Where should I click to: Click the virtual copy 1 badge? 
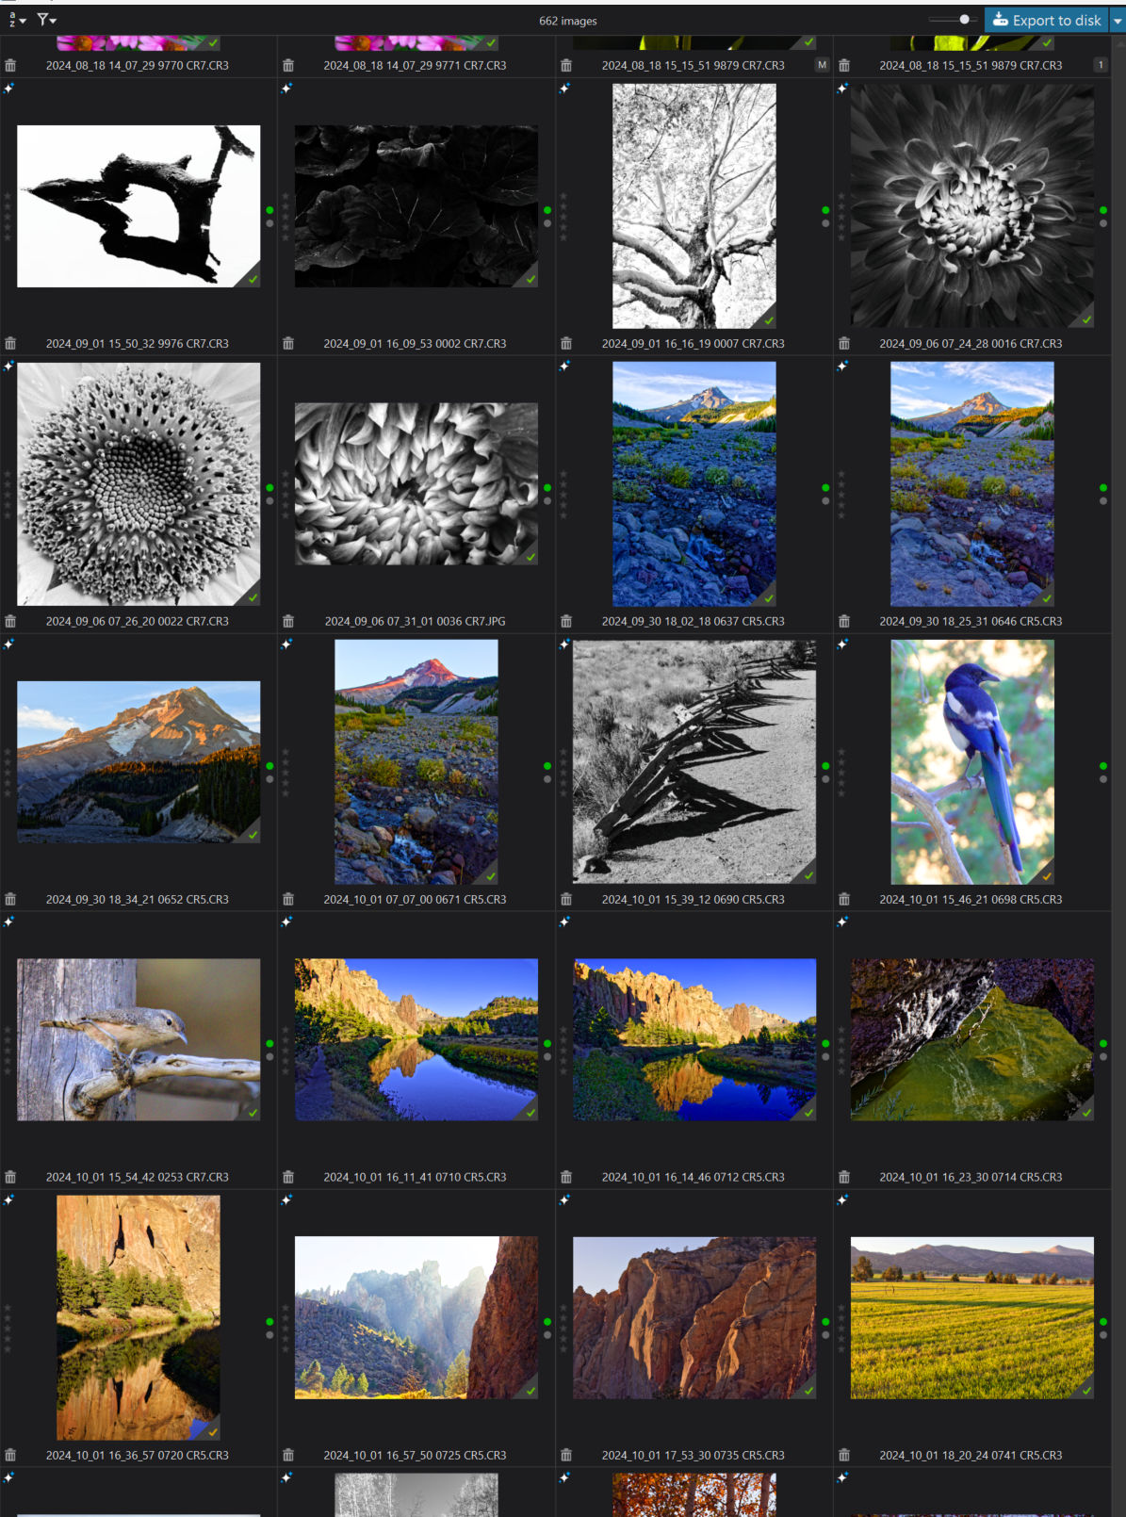(1100, 65)
